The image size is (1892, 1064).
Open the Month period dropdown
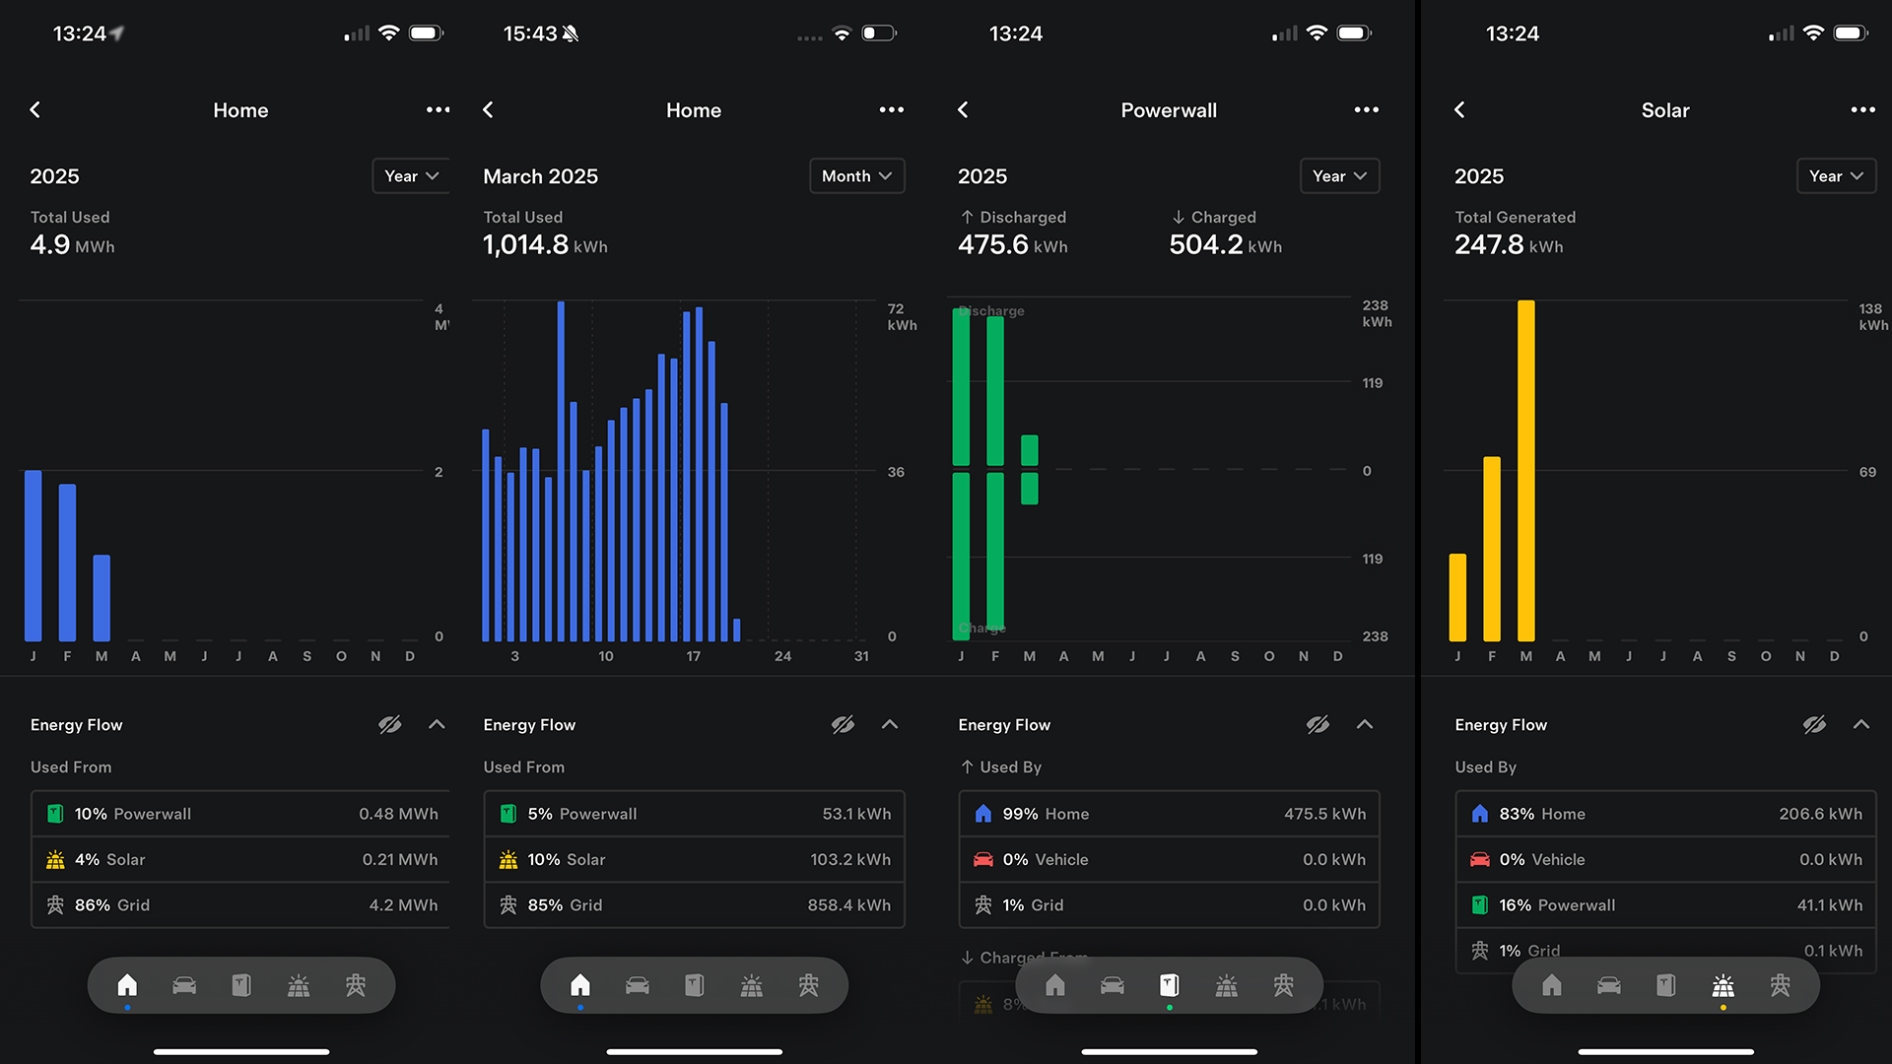tap(856, 176)
